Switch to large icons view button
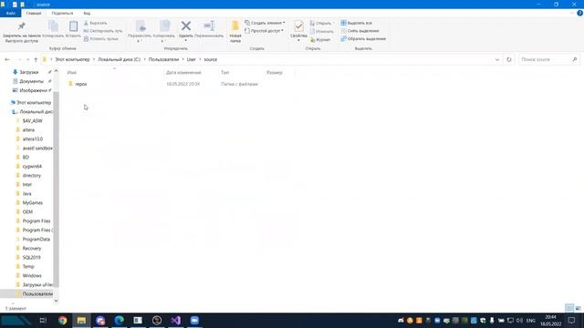This screenshot has width=584, height=328. coord(578,308)
